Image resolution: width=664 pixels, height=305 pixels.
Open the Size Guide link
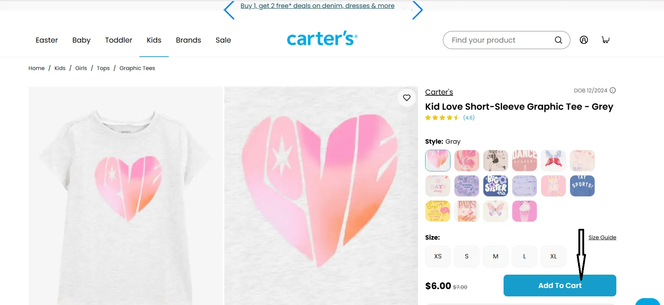click(602, 238)
